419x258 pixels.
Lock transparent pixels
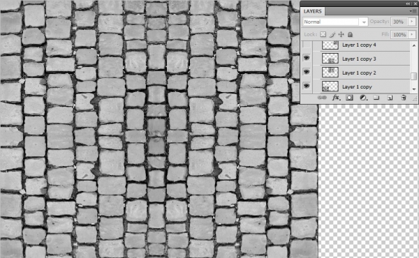tap(323, 34)
